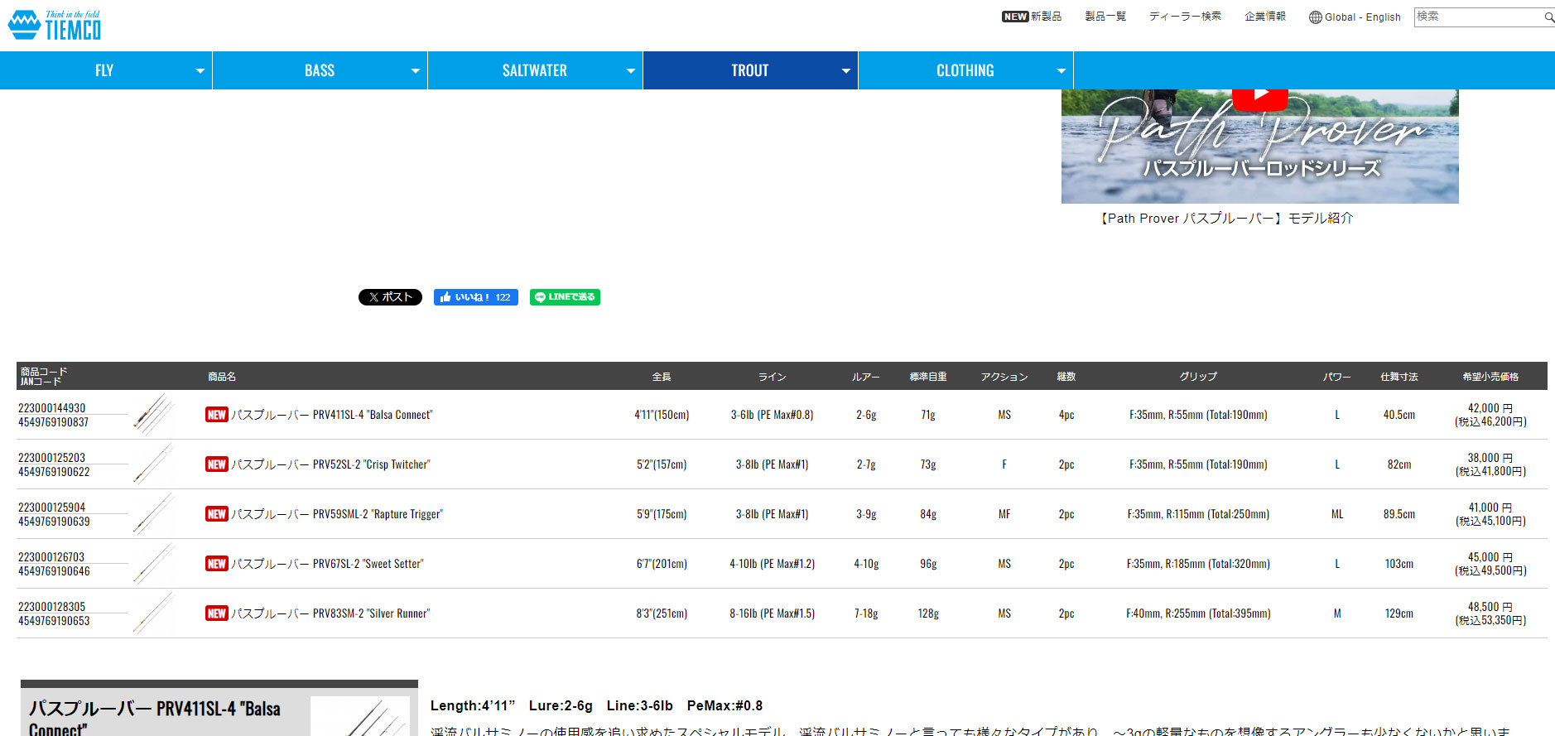Click the PRV83SM-2 rod thumbnail image

point(154,613)
